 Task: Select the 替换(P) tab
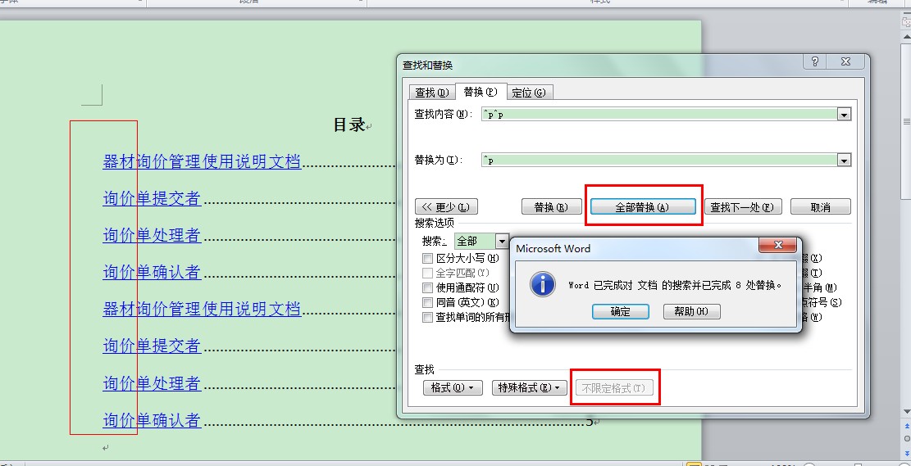481,92
